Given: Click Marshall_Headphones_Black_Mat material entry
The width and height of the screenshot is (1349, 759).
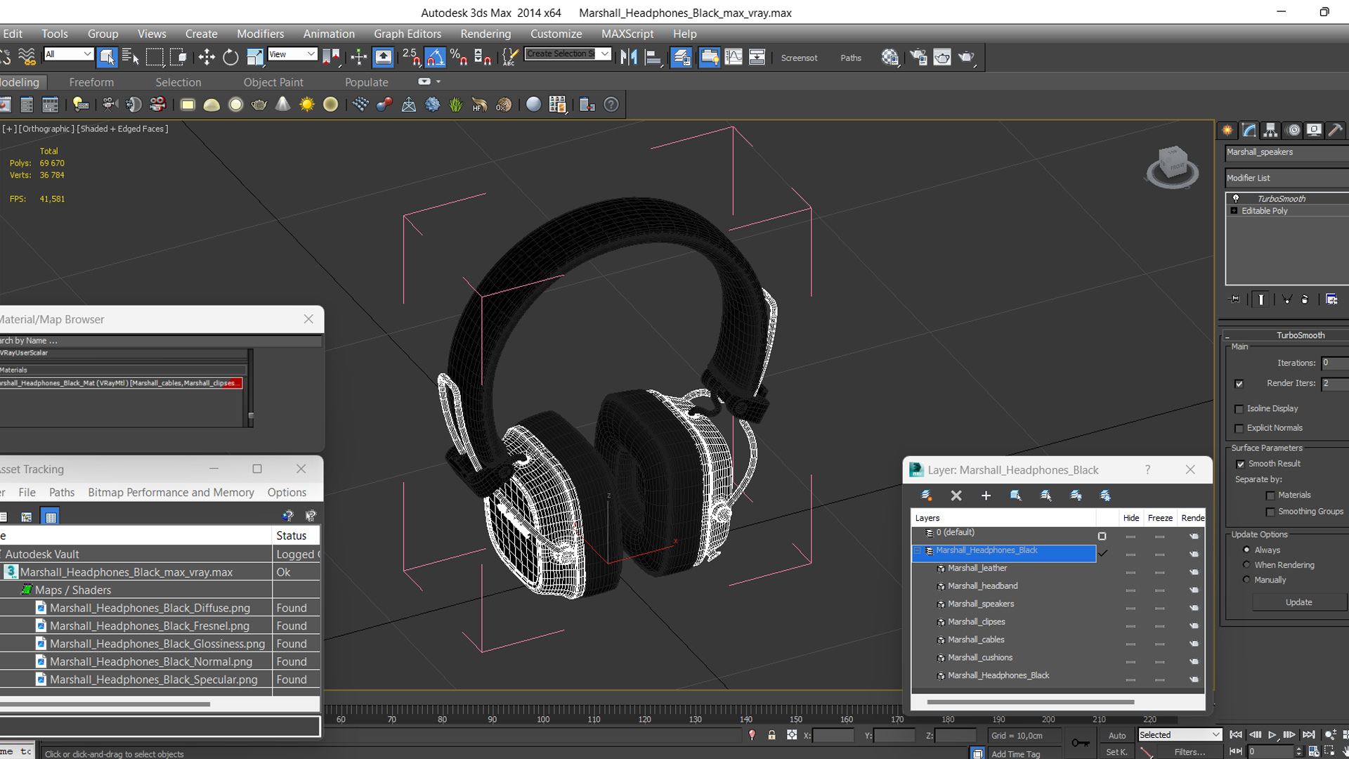Looking at the screenshot, I should pyautogui.click(x=121, y=384).
